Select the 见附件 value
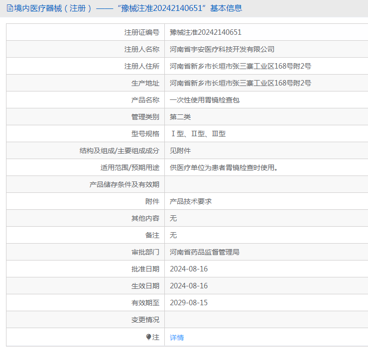368x349 pixels. 180,151
